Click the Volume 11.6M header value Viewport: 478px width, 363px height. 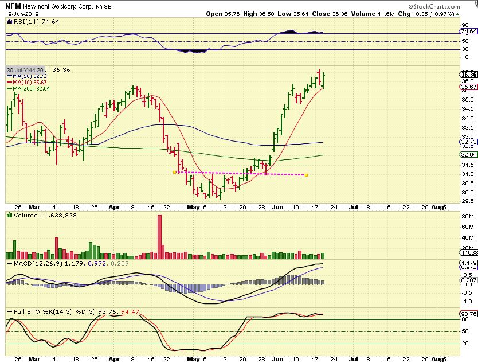click(373, 14)
